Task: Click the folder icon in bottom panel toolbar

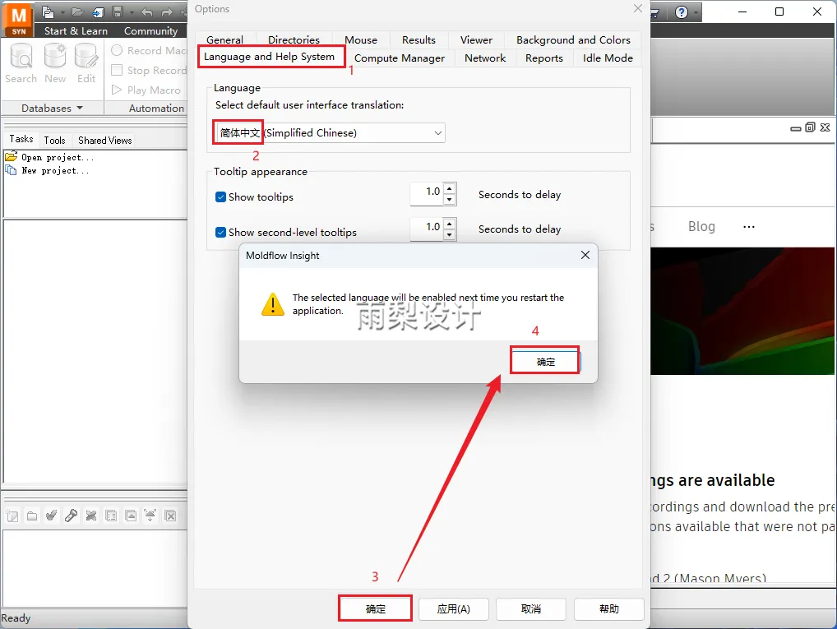Action: pos(32,516)
